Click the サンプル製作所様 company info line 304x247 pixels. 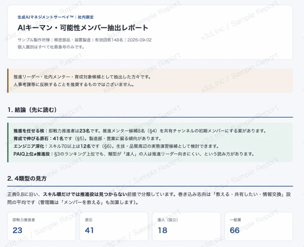coord(85,40)
